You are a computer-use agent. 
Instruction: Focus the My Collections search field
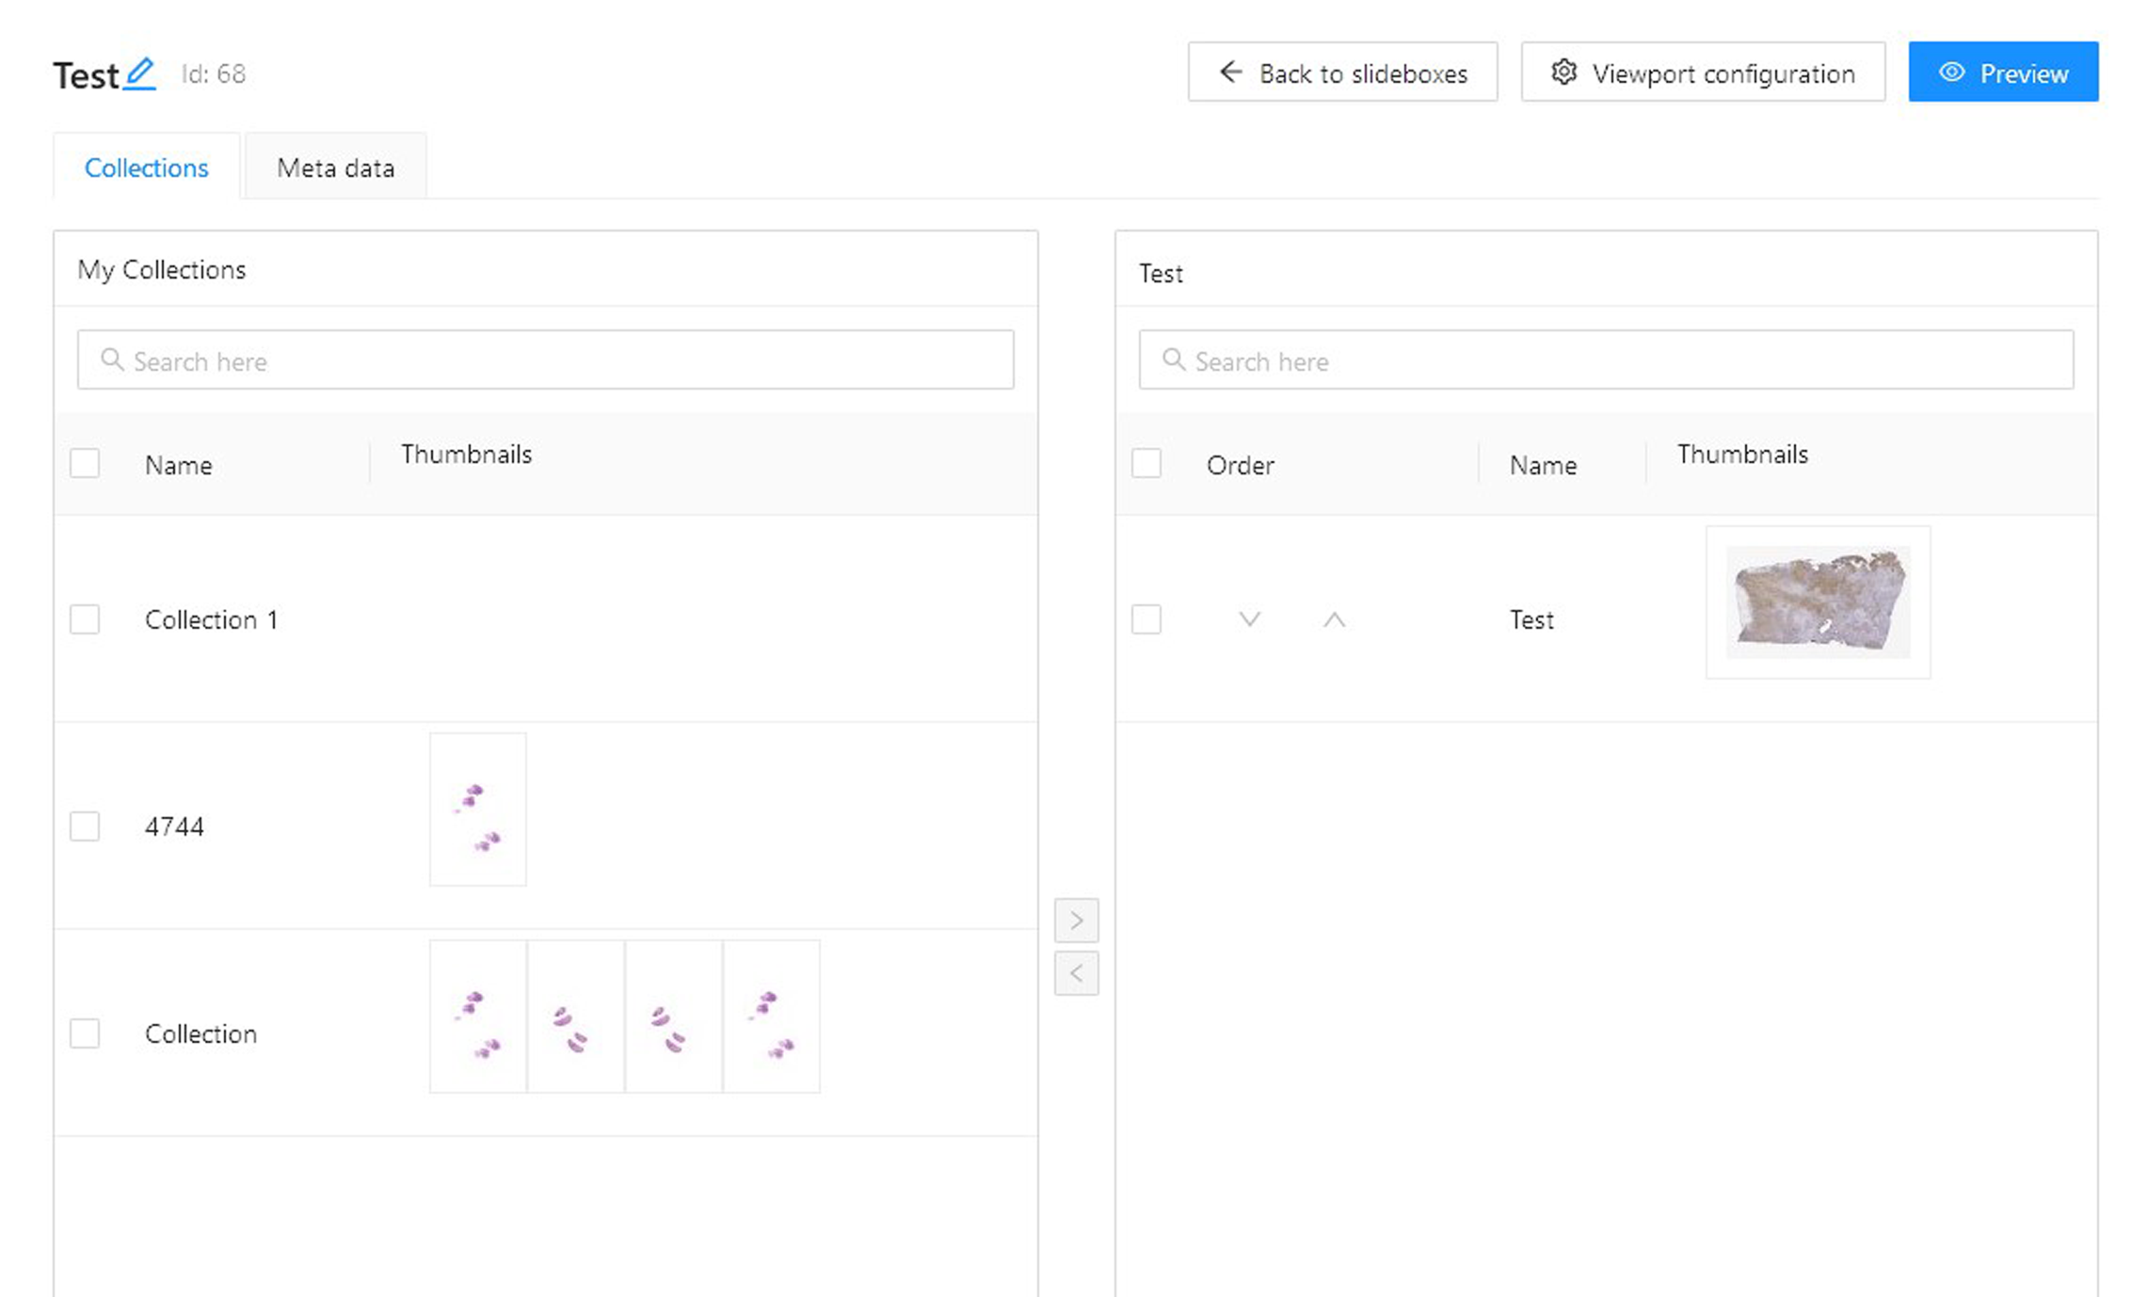point(565,360)
